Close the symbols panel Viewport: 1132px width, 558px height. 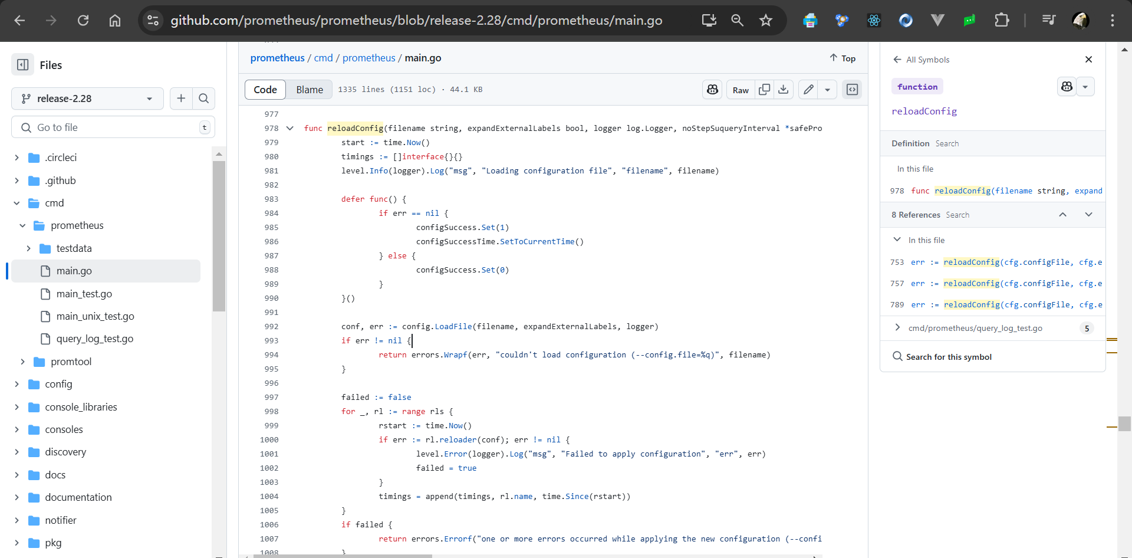click(x=1088, y=60)
